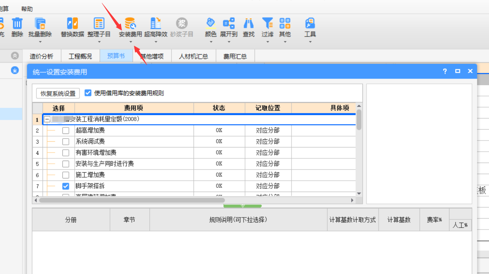Click the 系统调试费 fee item name
Screen dimensions: 489x274
pyautogui.click(x=90, y=142)
